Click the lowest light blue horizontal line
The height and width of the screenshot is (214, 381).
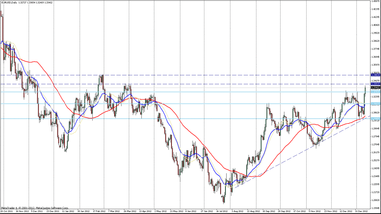coord(186,119)
